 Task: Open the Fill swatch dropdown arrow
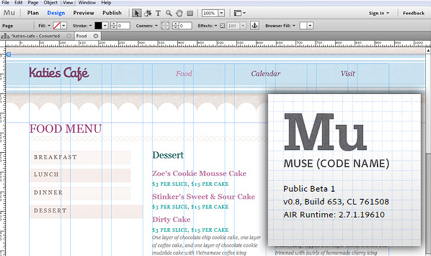[64, 26]
